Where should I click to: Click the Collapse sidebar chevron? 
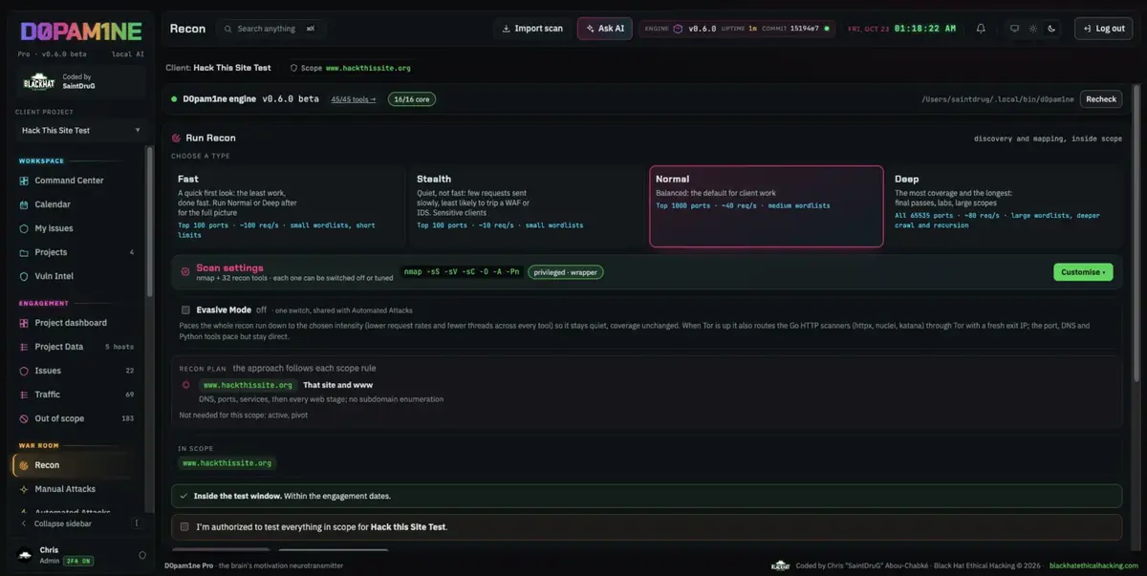(x=24, y=523)
